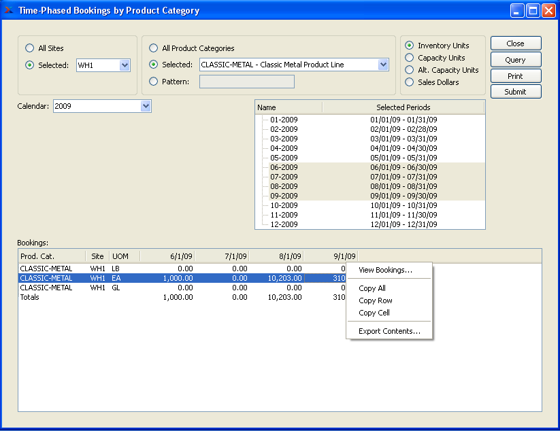560x431 pixels.
Task: Switch to Capacity Units
Action: tap(410, 58)
